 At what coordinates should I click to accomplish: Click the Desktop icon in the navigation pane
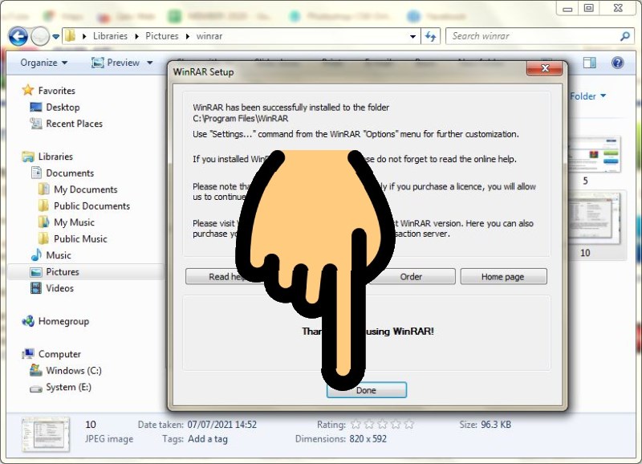(36, 108)
